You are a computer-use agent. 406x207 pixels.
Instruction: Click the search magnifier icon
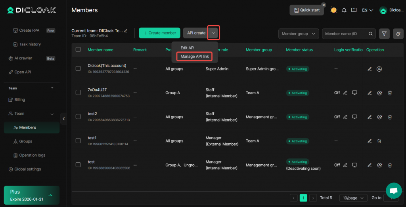point(371,34)
